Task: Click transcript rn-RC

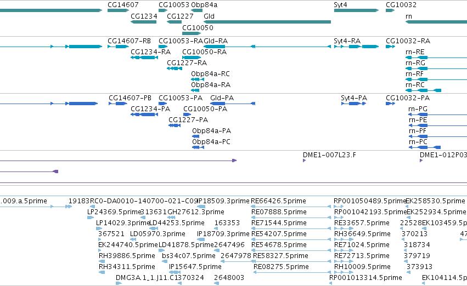Action: 415,85
